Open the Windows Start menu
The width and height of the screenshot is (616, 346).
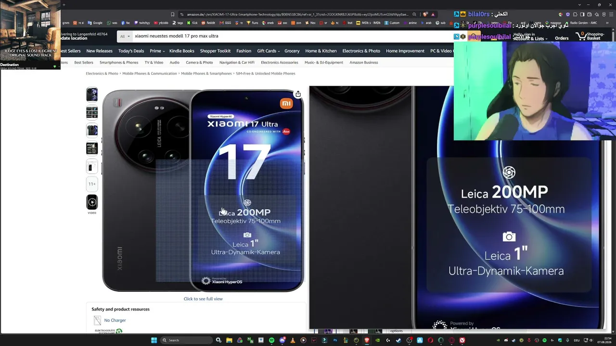click(x=154, y=340)
